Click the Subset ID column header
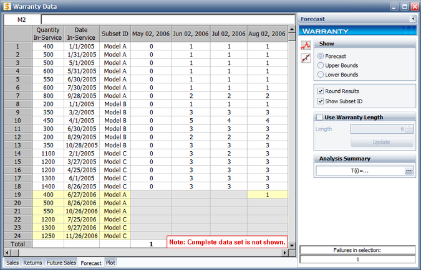The width and height of the screenshot is (421, 270). click(114, 34)
